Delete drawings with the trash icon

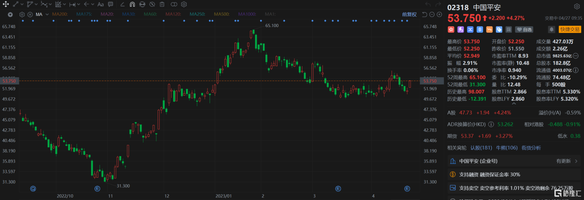(162, 4)
